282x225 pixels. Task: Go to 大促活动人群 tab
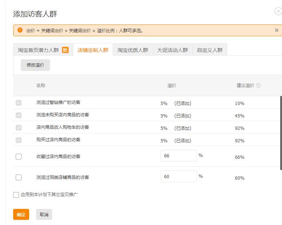click(173, 50)
